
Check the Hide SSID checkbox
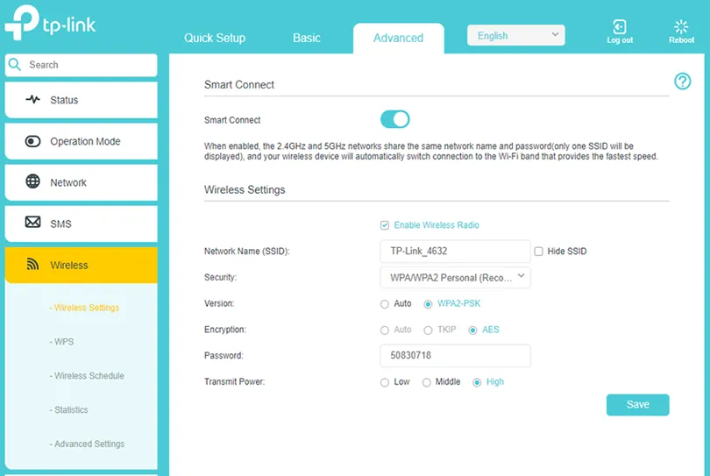(538, 252)
